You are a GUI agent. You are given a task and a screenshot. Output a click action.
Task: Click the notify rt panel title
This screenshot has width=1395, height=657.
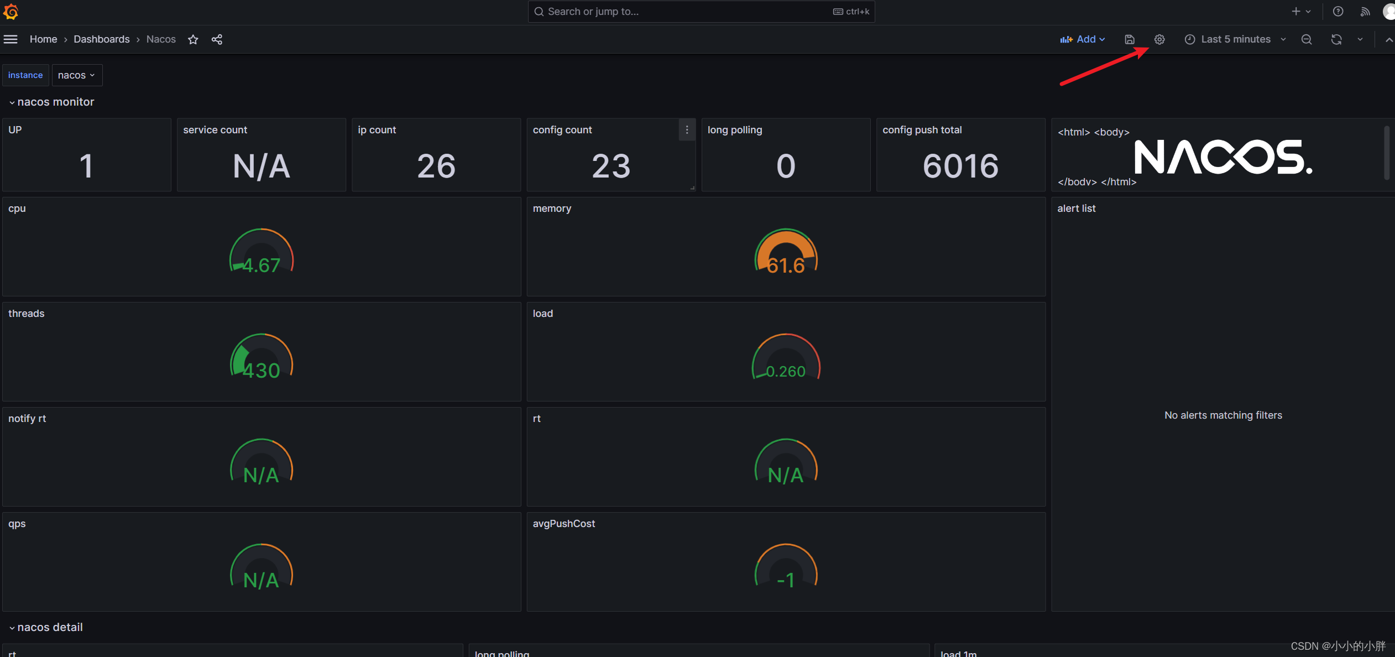(x=27, y=419)
